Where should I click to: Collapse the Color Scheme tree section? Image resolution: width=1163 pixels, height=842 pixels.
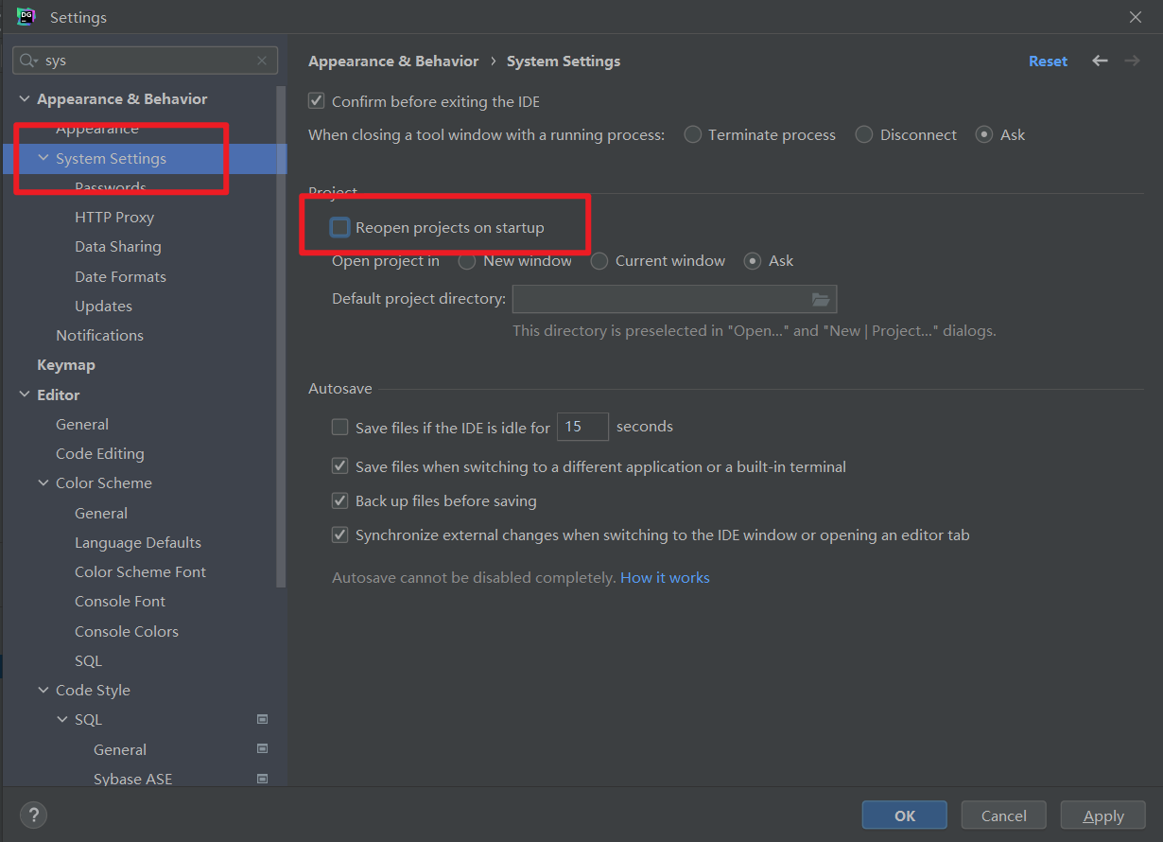[x=43, y=483]
